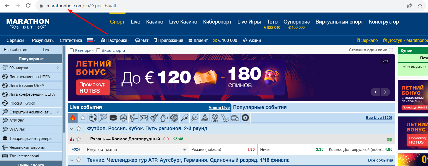Collapse the Теннис Челленджер тур section
The image size is (428, 166).
pos(72,160)
